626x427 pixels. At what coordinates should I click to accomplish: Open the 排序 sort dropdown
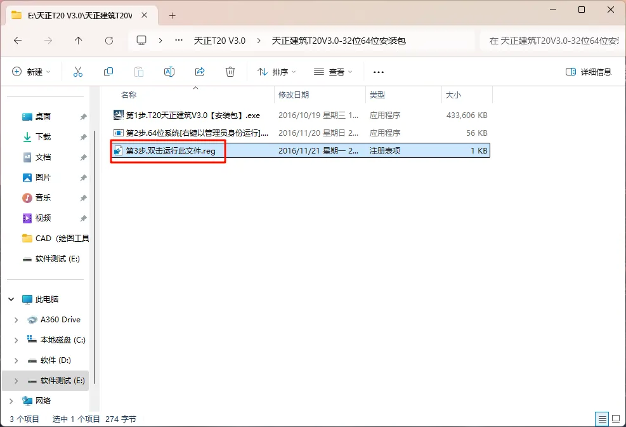[x=277, y=72]
